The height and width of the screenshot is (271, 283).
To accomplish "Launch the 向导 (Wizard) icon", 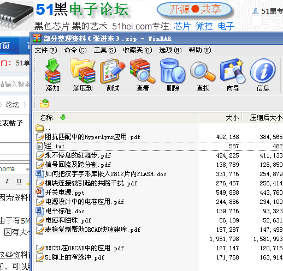I will tap(233, 75).
